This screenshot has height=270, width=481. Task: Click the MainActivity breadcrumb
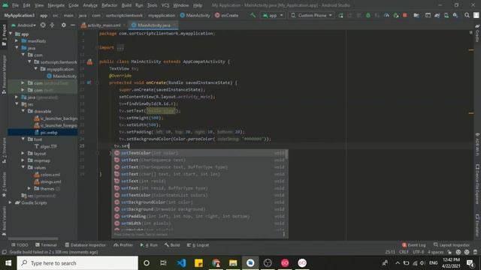195,15
